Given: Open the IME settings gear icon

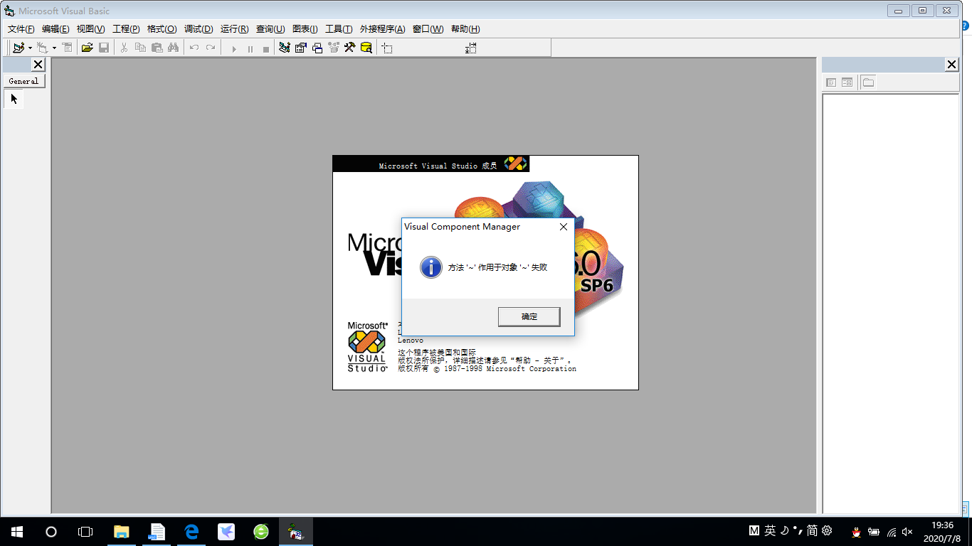Looking at the screenshot, I should [x=827, y=530].
